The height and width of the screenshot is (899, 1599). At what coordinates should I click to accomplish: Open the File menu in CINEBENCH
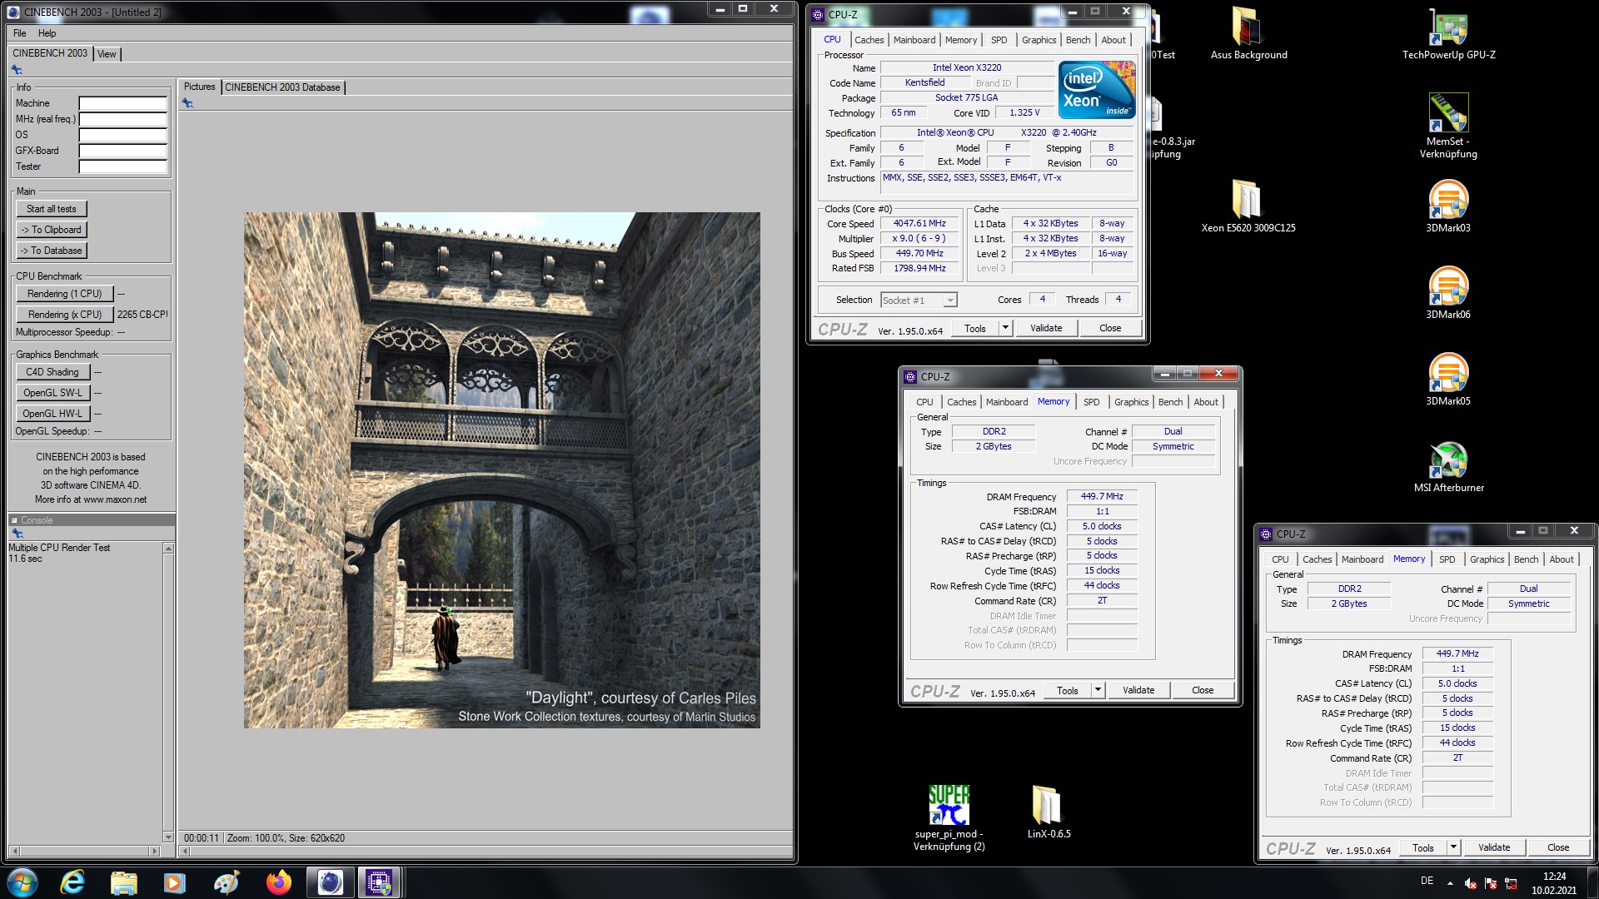point(20,33)
